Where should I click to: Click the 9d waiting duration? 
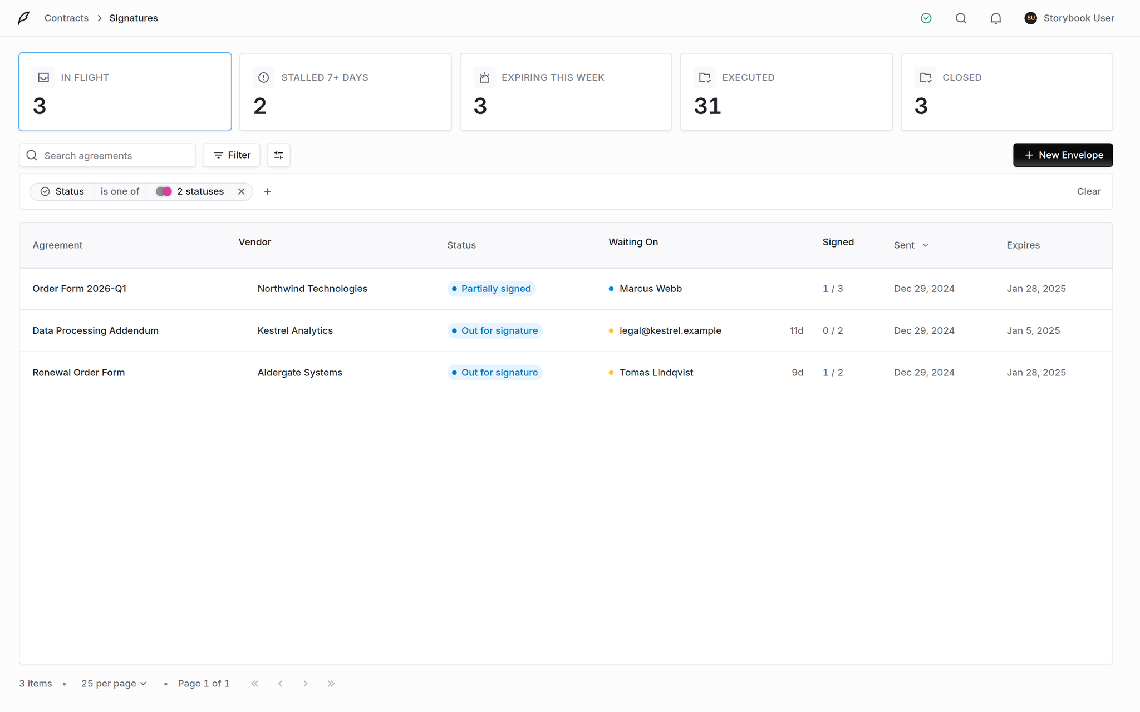[798, 373]
